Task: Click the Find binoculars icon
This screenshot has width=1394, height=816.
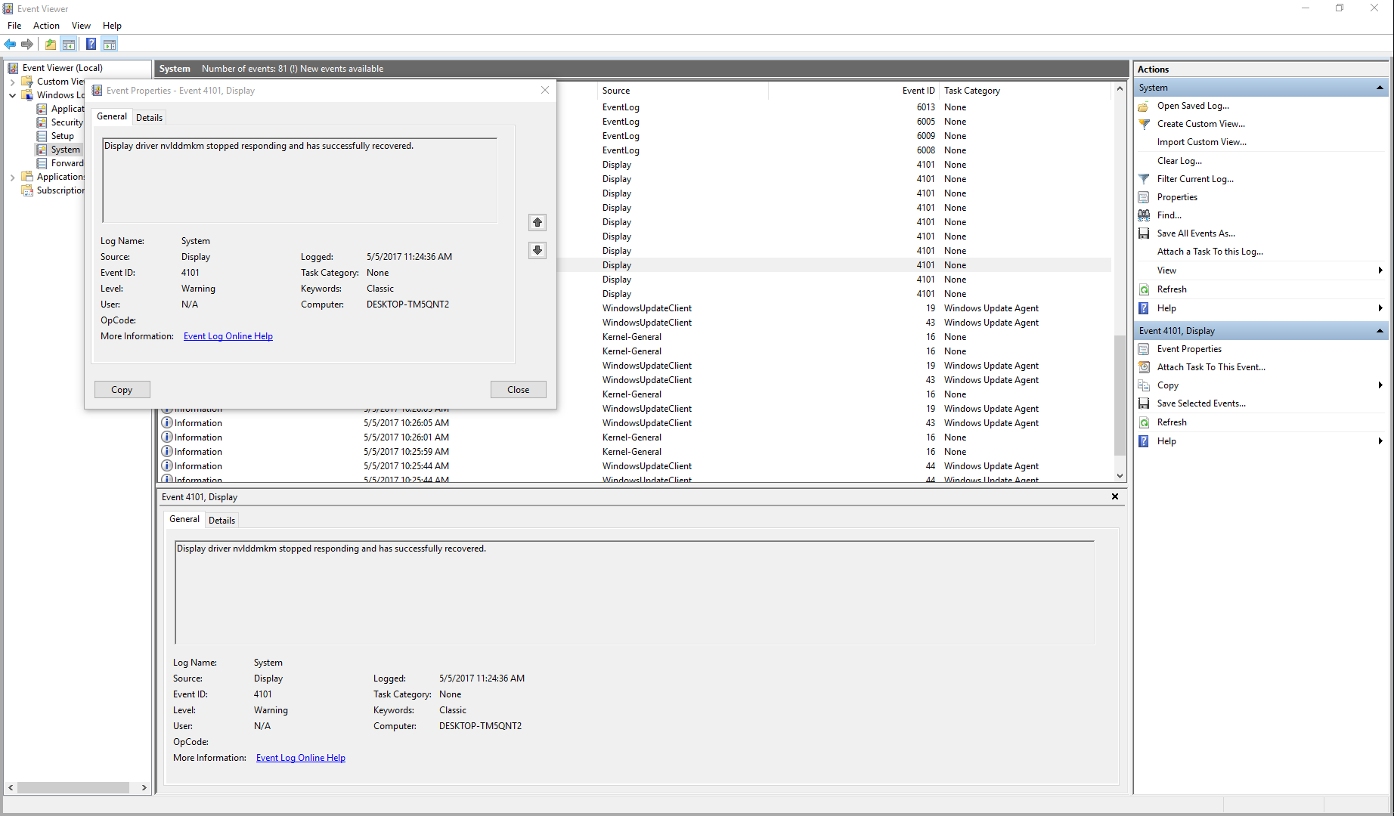Action: coord(1144,215)
